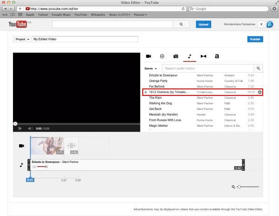Click the YouTube logo
279x216 pixels.
point(18,24)
